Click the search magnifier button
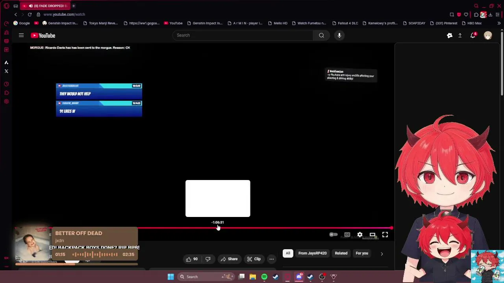 321,35
